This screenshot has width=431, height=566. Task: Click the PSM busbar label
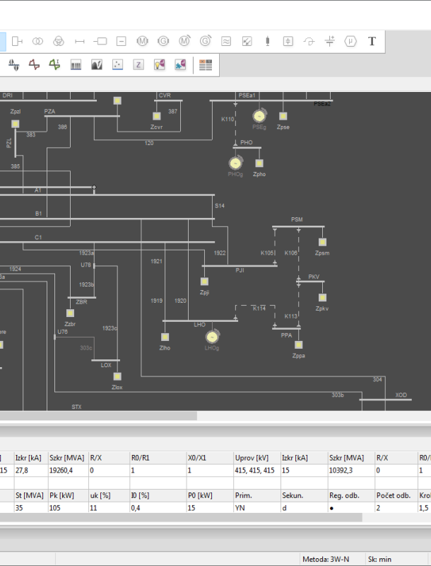coord(297,219)
